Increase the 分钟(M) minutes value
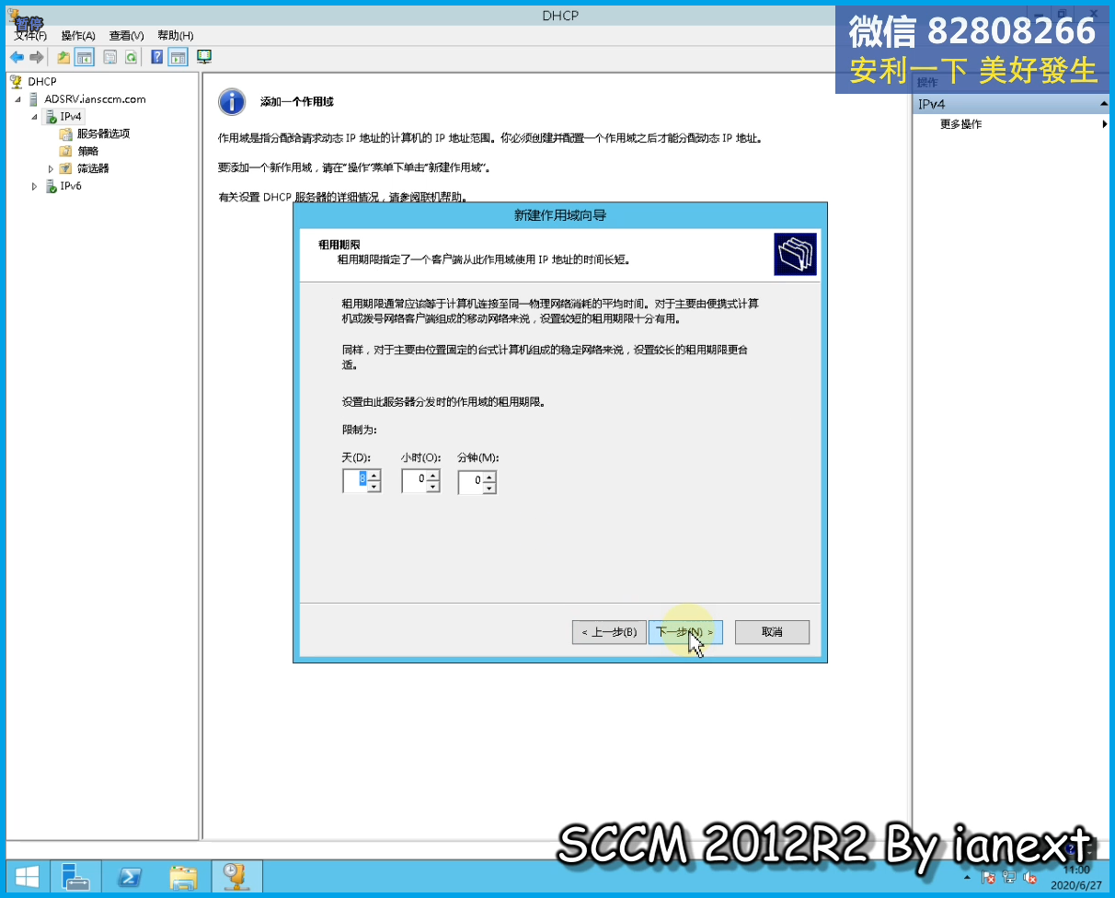Viewport: 1115px width, 898px height. (489, 476)
